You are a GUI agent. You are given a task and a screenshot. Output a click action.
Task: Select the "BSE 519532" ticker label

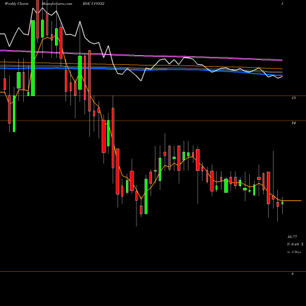(x=94, y=4)
